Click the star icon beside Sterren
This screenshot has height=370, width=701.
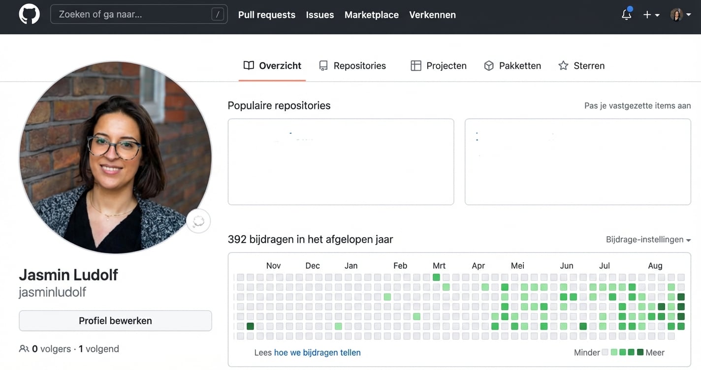pos(562,65)
